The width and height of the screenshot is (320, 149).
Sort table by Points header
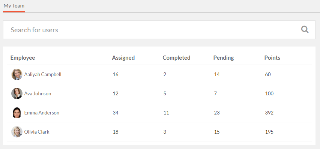point(272,58)
